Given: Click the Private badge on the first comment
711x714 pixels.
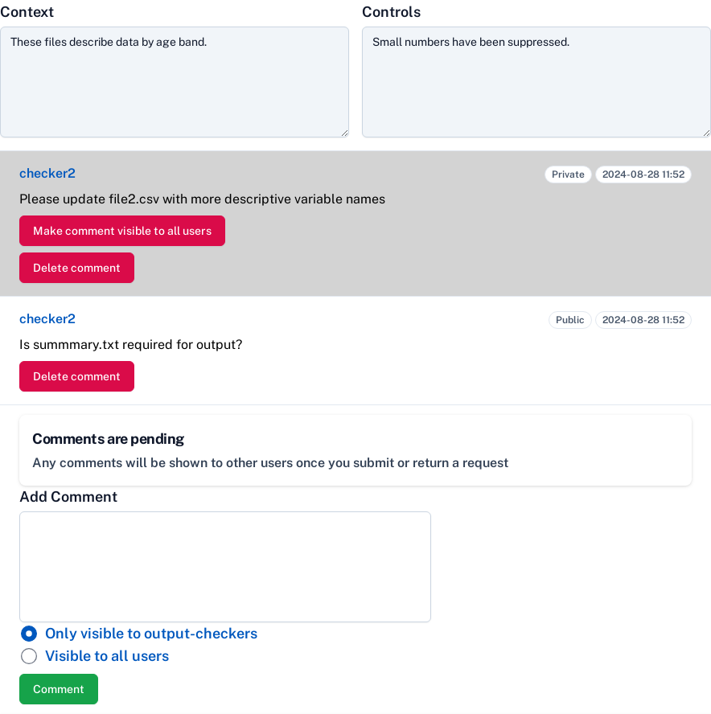Looking at the screenshot, I should (x=568, y=174).
